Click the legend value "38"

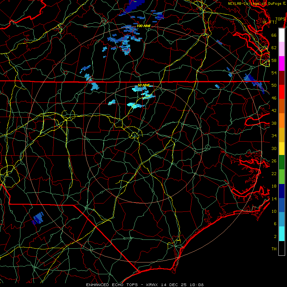pyautogui.click(x=274, y=123)
